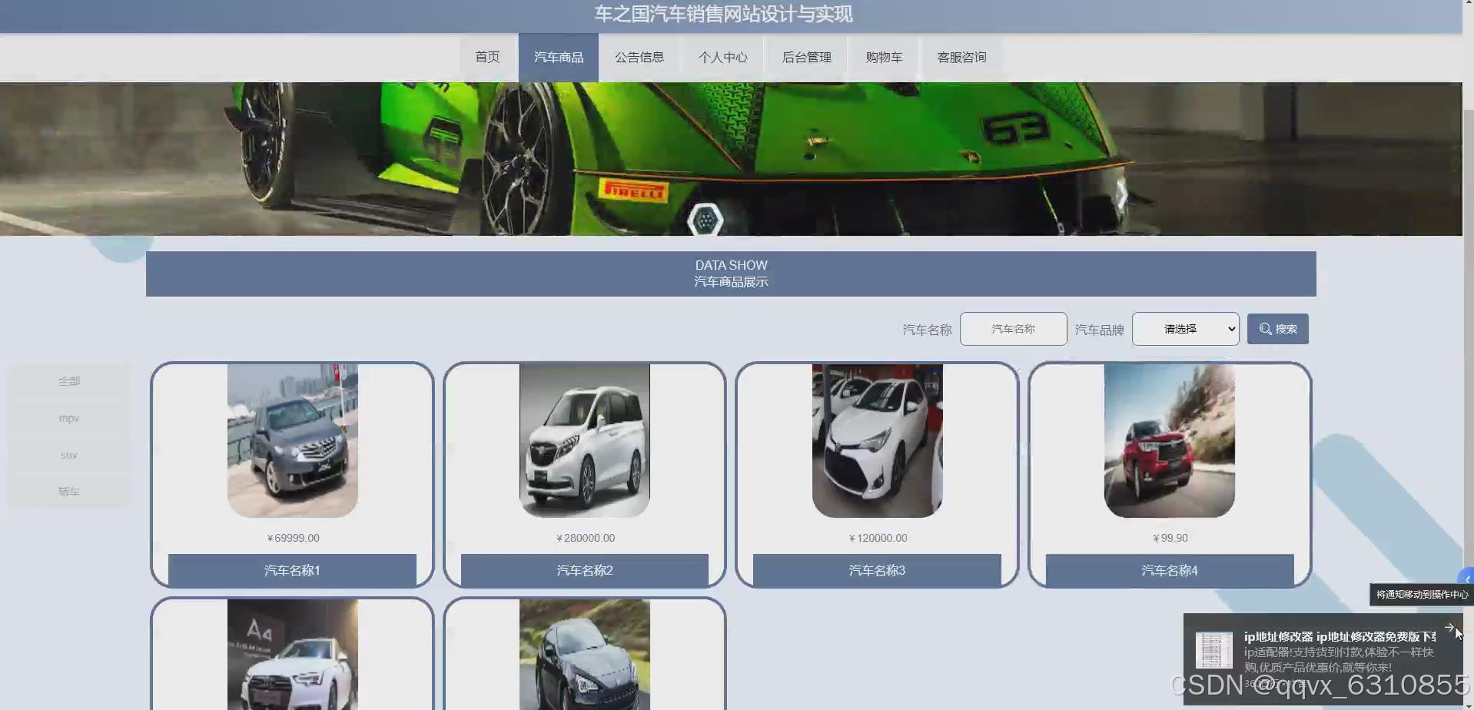Click the notification thumbnail image

point(1213,650)
